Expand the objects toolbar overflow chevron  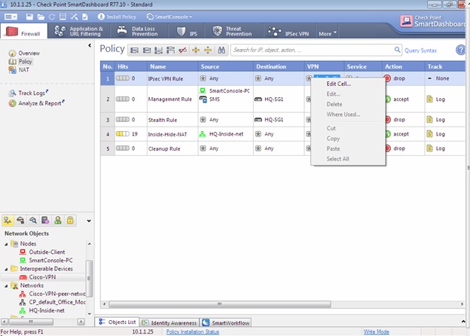point(89,221)
